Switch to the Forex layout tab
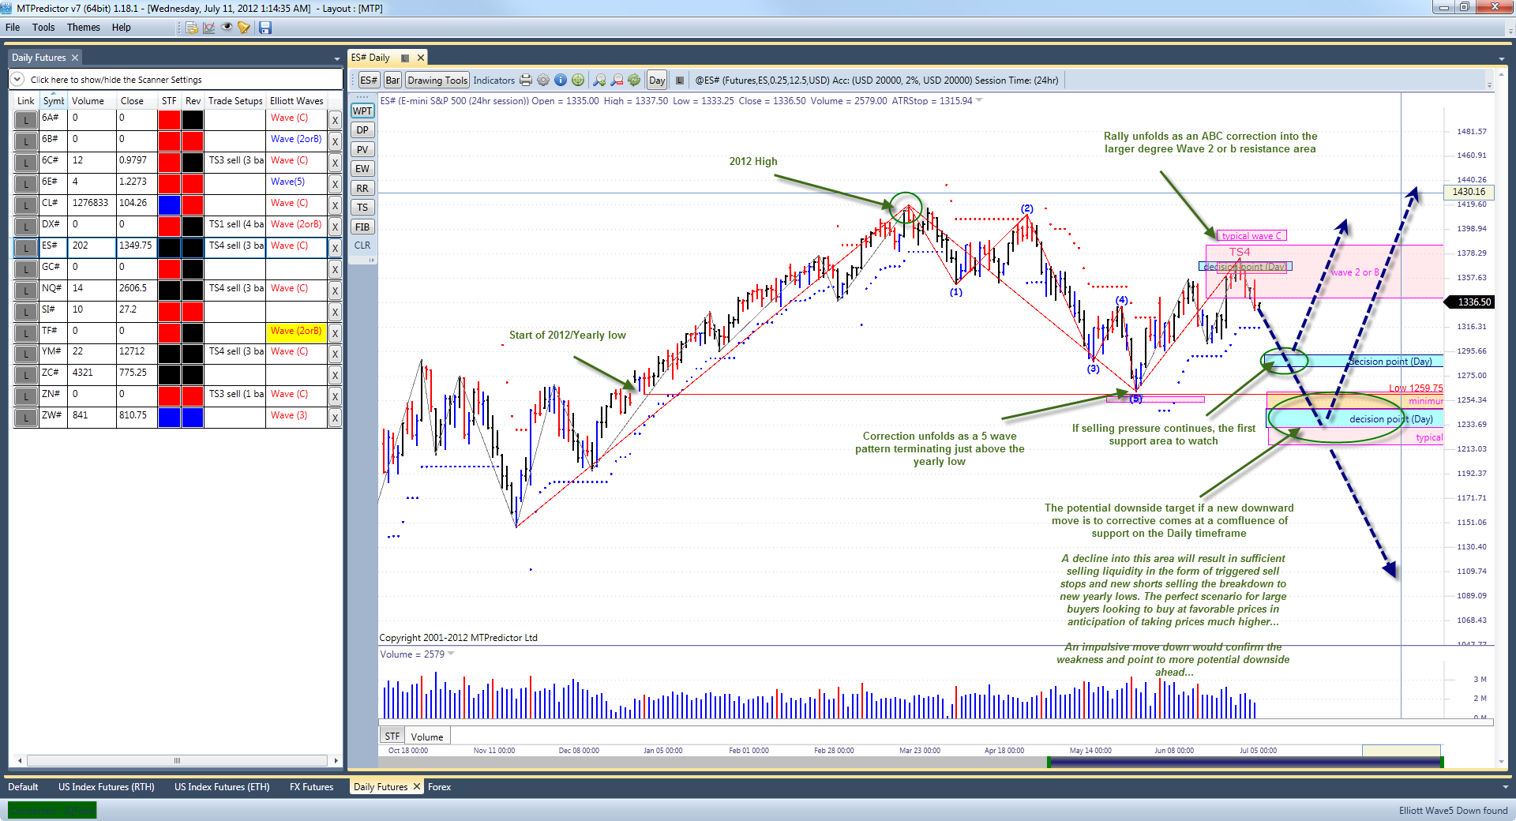 439,786
